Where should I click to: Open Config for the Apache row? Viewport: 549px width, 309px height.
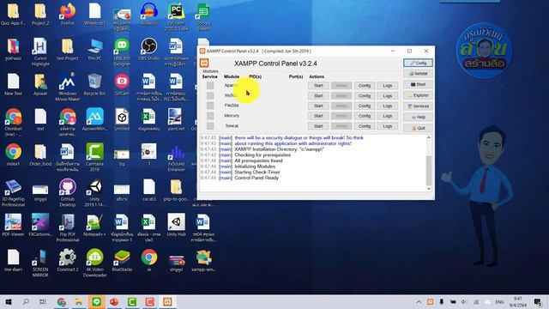(x=365, y=86)
